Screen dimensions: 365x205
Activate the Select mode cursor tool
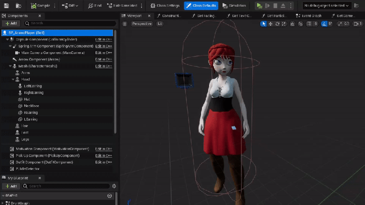(263, 24)
